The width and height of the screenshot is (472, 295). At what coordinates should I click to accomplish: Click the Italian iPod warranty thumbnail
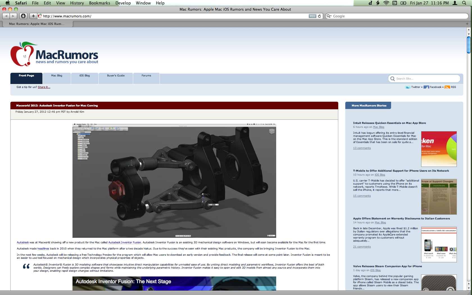click(x=439, y=244)
